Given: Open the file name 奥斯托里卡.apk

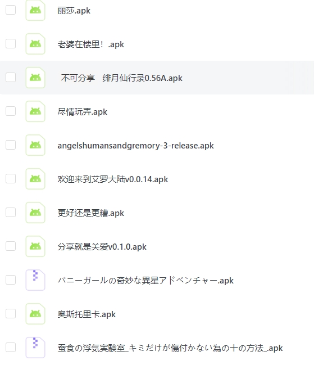Looking at the screenshot, I should (87, 314).
